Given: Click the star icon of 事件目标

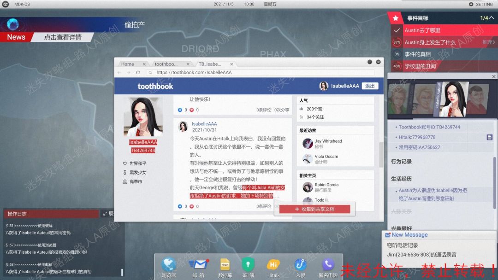Looking at the screenshot, I should tap(396, 18).
